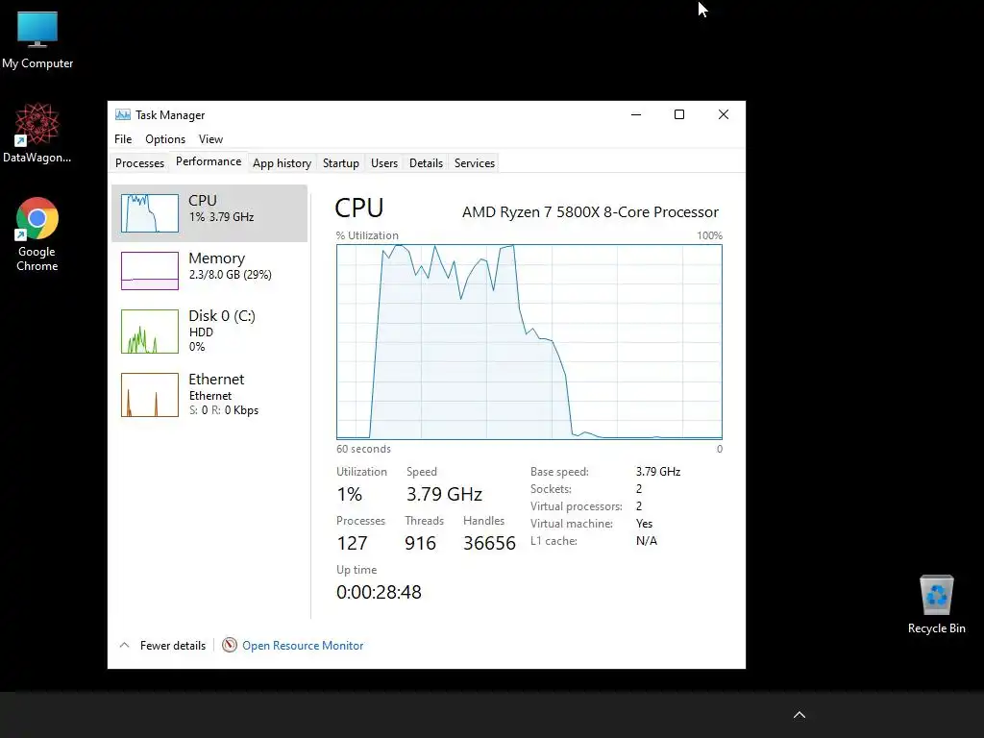The width and height of the screenshot is (984, 738).
Task: Click the 'S: 0 R: 0 Kbps' Ethernet text
Action: point(223,410)
